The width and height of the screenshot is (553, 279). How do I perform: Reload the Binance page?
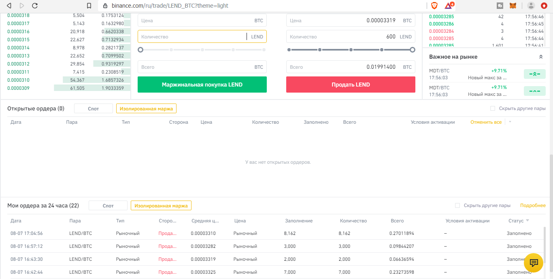[x=35, y=6]
